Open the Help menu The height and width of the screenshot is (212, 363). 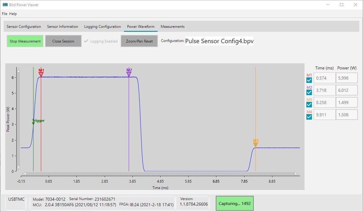[13, 13]
